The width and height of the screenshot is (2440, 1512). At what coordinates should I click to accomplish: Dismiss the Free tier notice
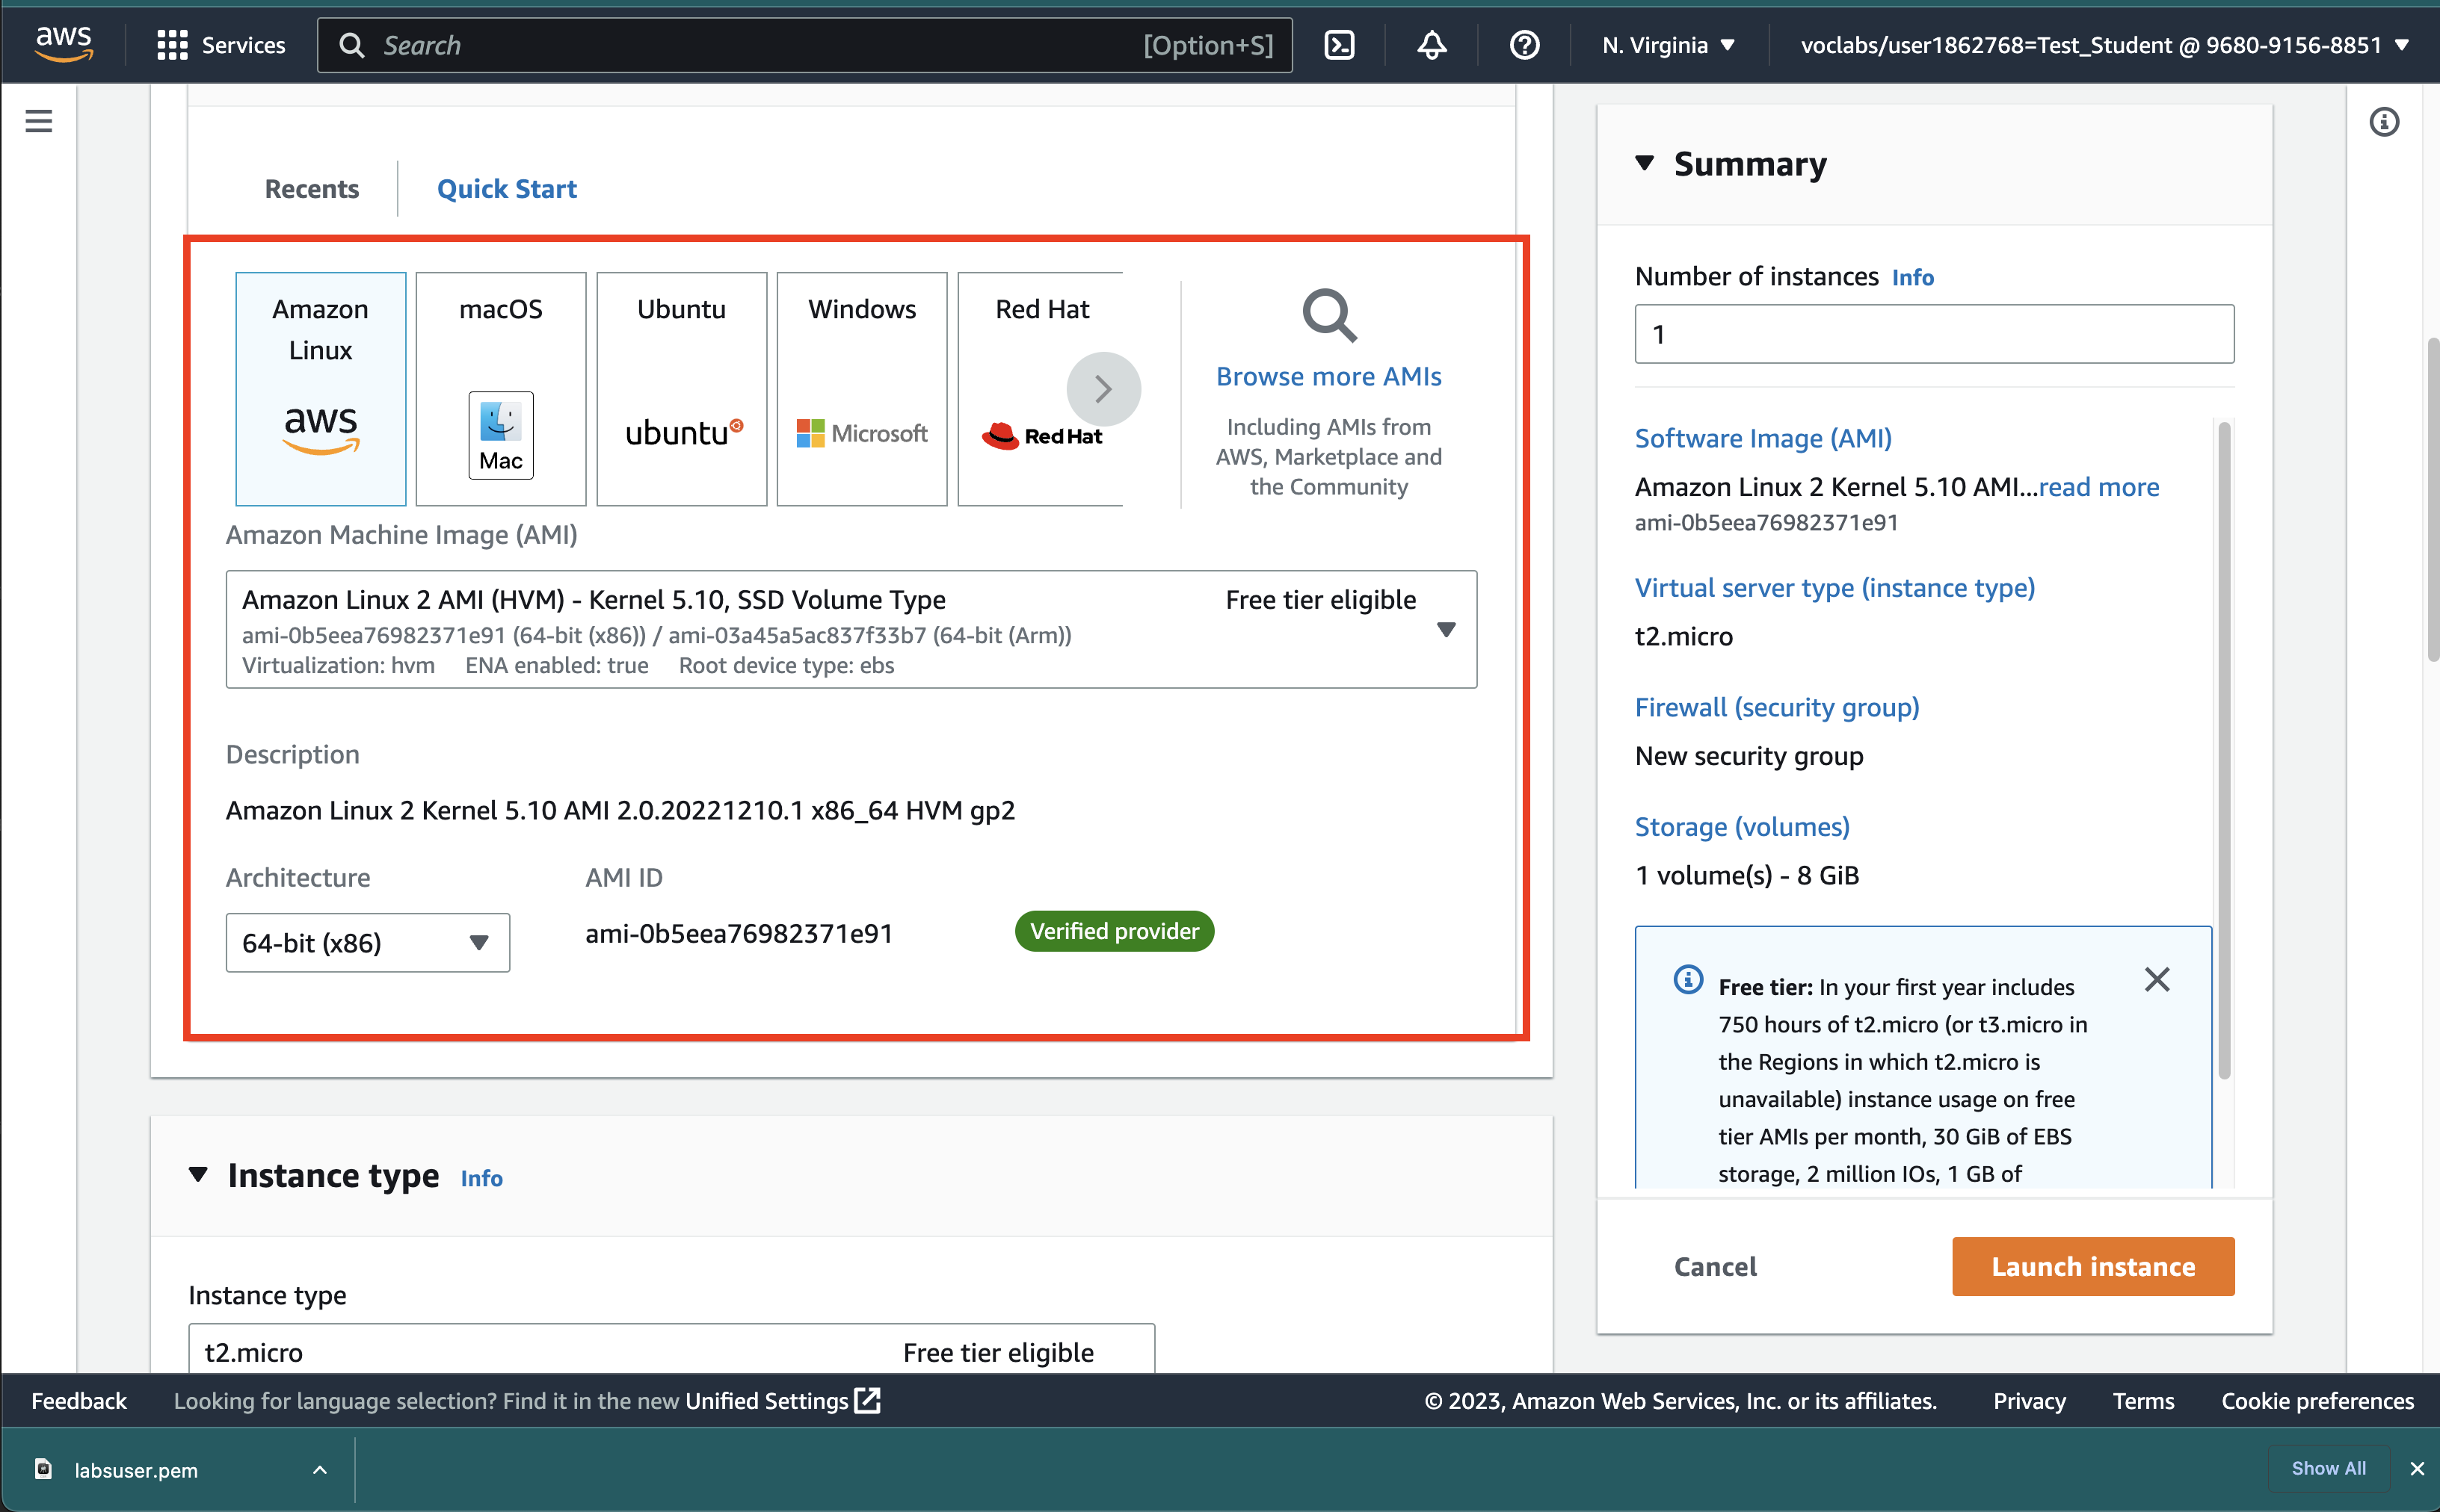pyautogui.click(x=2157, y=979)
